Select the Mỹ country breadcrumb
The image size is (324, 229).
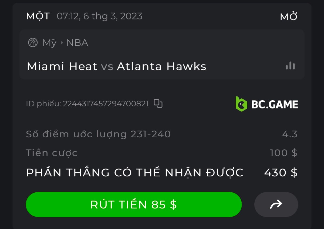click(x=49, y=43)
